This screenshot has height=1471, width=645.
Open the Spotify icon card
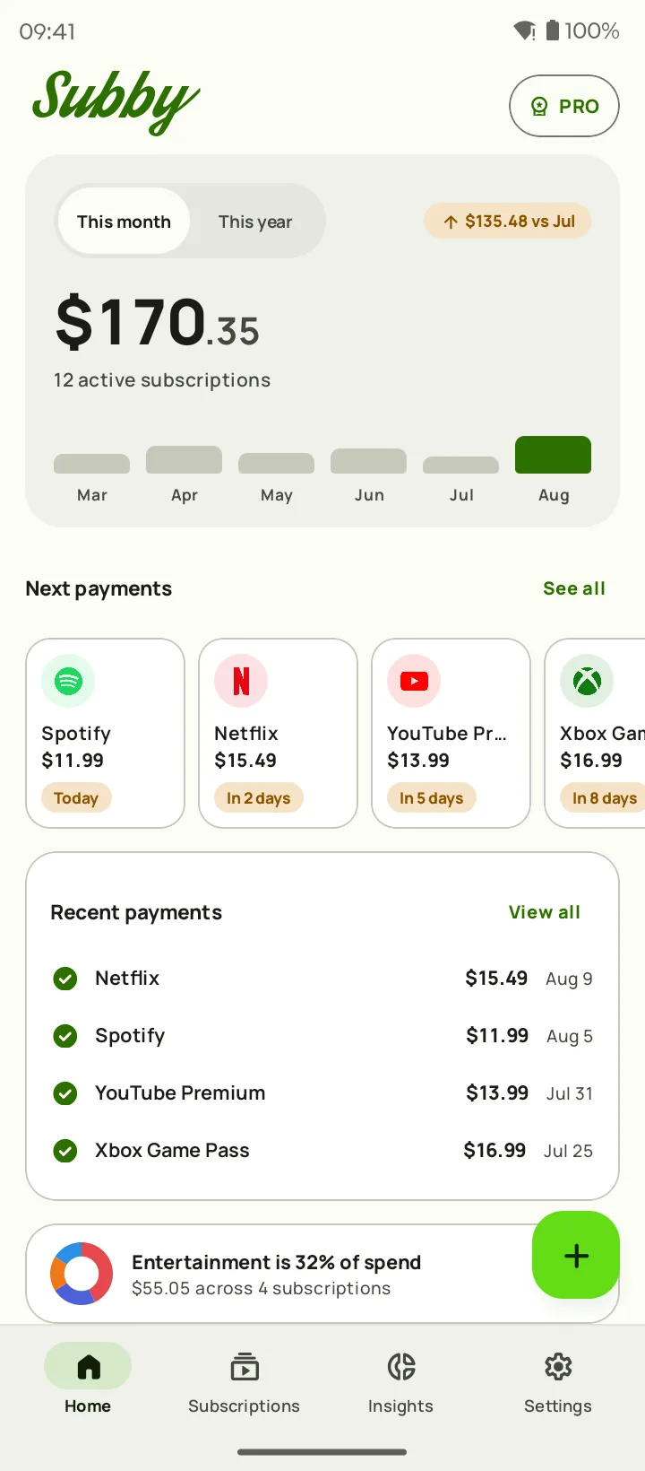(68, 681)
